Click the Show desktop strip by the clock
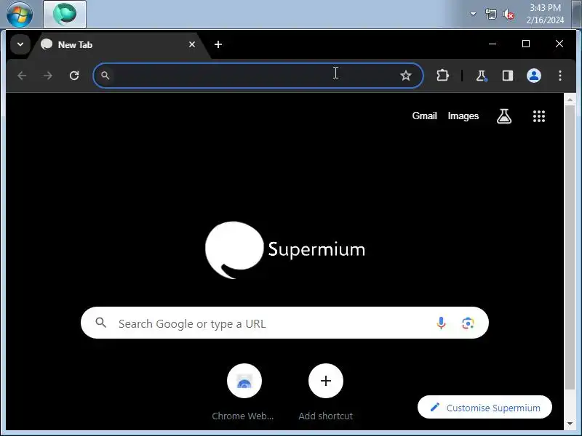582x436 pixels. tap(576, 14)
